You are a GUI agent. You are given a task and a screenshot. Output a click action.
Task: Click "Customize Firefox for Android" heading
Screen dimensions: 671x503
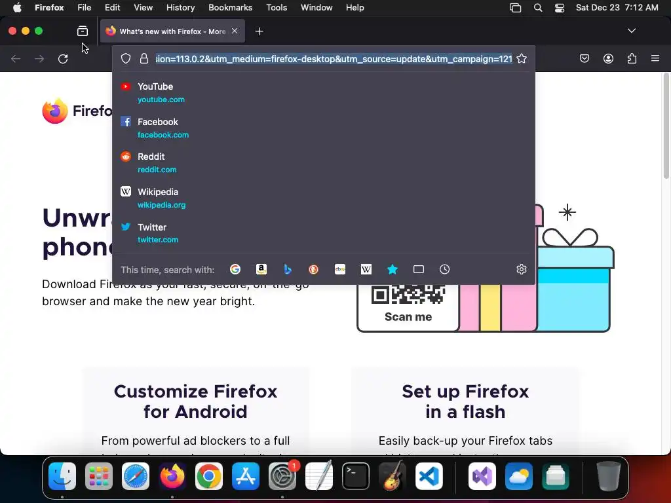[x=195, y=401]
